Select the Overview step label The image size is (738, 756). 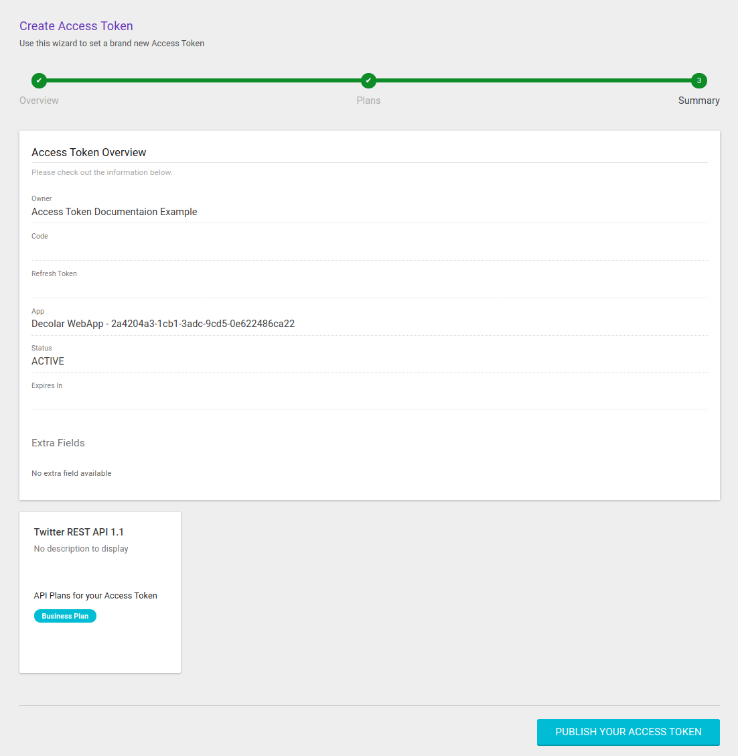point(39,100)
